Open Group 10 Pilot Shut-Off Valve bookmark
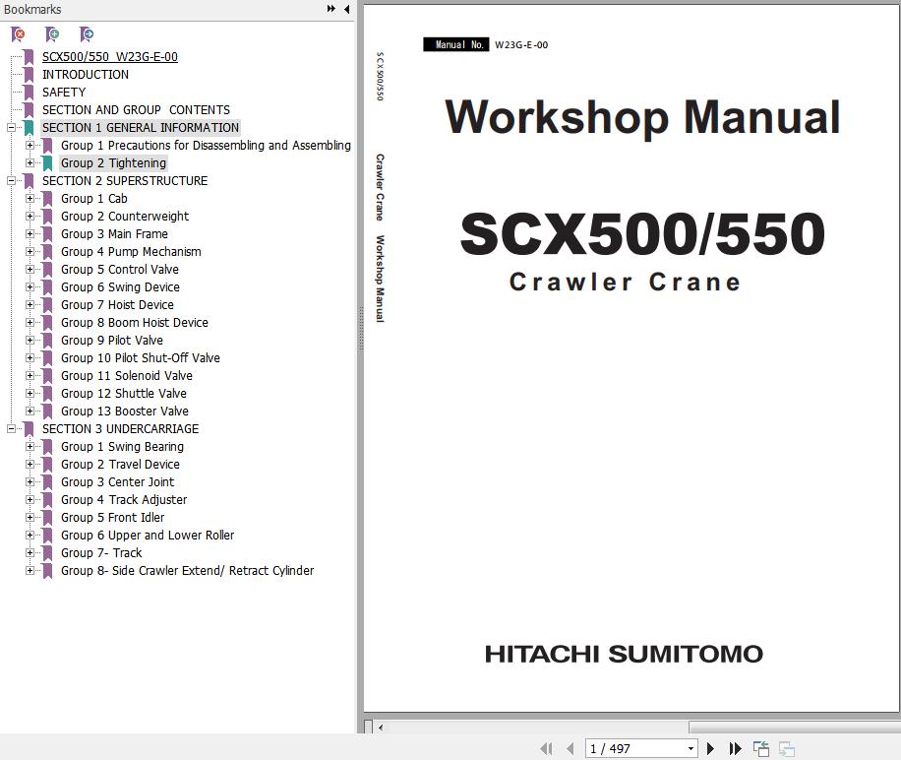The height and width of the screenshot is (760, 901). tap(141, 358)
